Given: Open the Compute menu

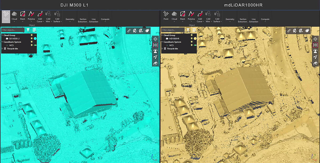Looking at the screenshot, I should coord(105,19).
